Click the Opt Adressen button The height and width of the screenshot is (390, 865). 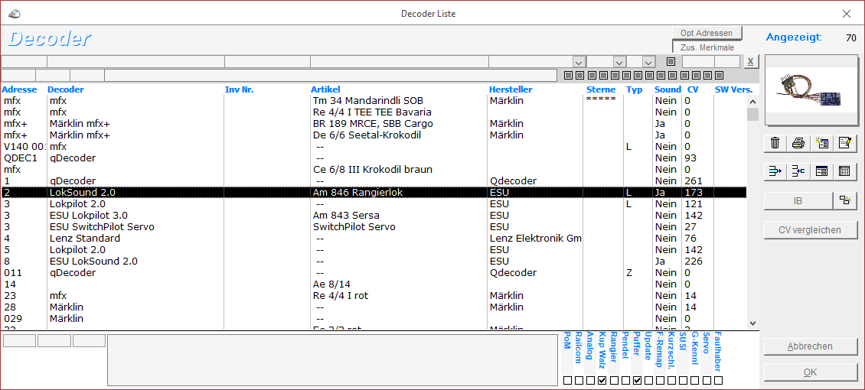(707, 33)
